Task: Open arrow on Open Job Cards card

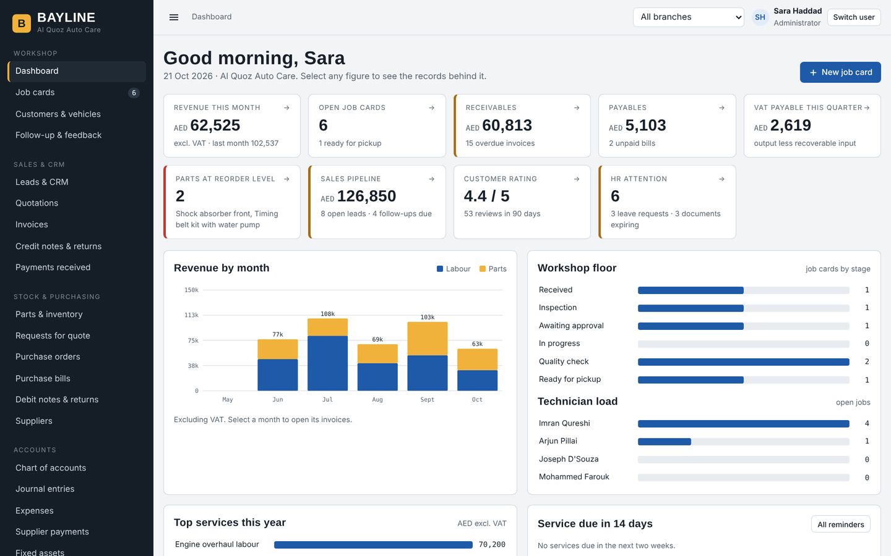Action: tap(431, 107)
